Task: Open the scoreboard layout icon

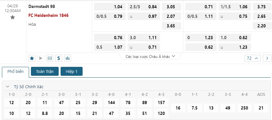Action: pos(50,58)
